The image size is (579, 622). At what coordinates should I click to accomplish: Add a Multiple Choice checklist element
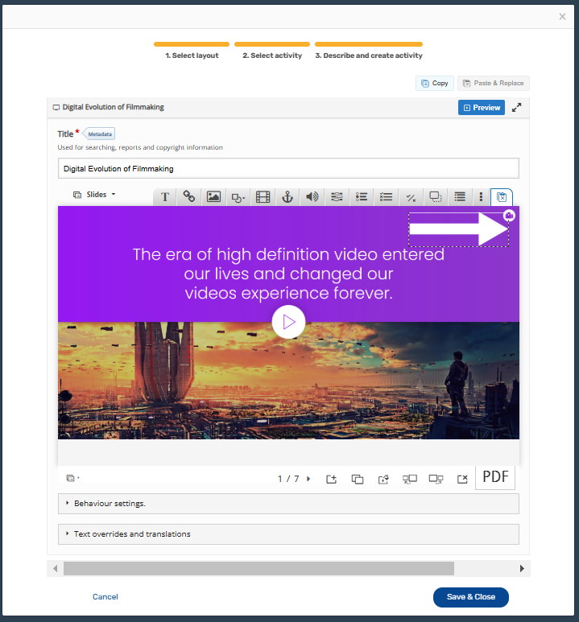click(386, 197)
